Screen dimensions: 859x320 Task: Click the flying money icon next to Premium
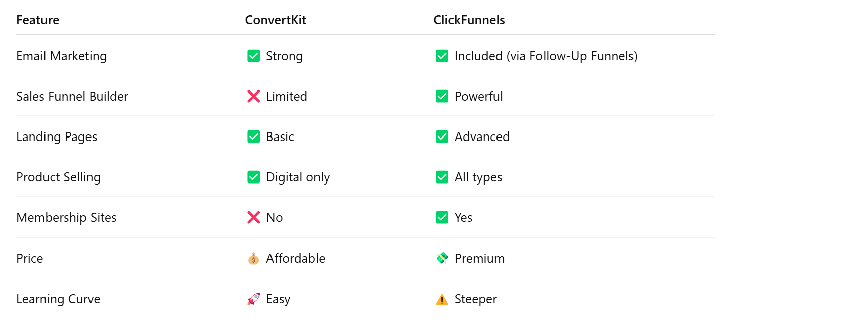tap(442, 258)
